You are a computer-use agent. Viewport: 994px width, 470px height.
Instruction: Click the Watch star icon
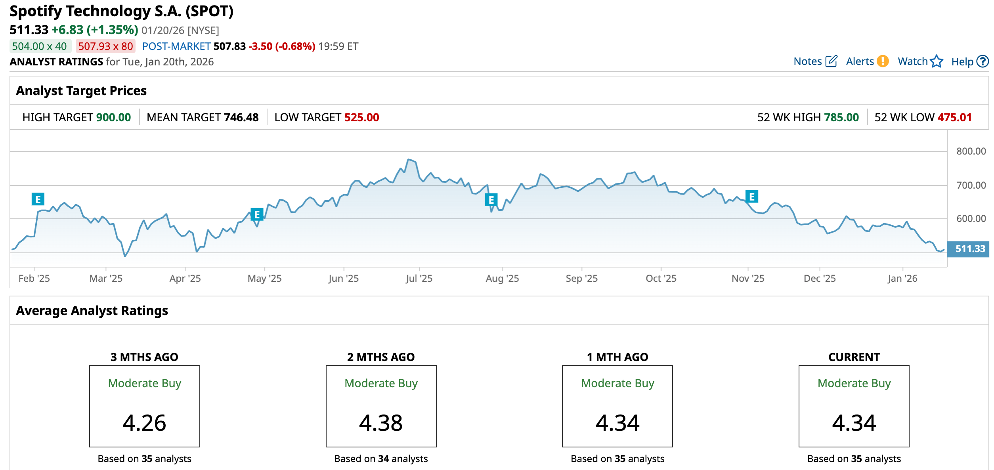(937, 61)
